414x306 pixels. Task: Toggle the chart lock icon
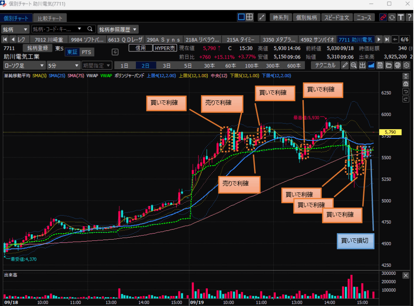coord(406,83)
